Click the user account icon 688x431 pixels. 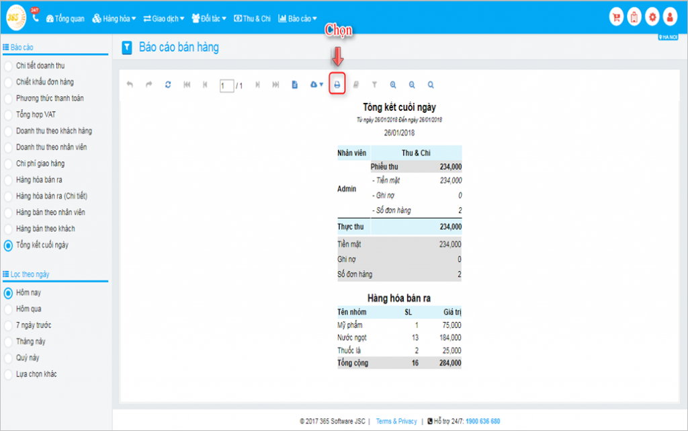pyautogui.click(x=669, y=17)
